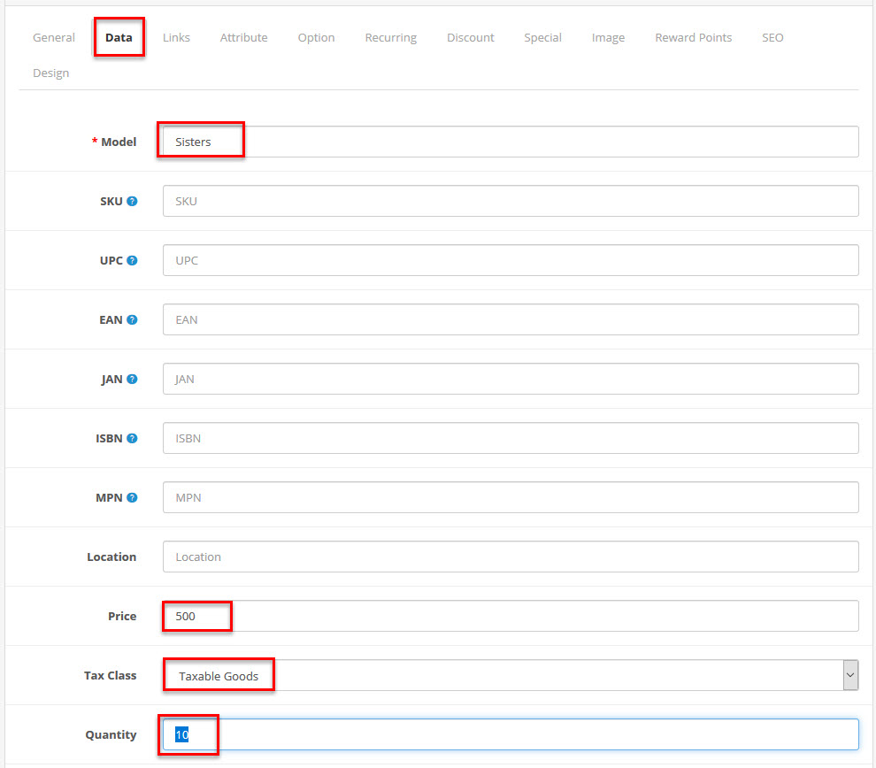
Task: Go to the SEO tab
Action: click(772, 37)
